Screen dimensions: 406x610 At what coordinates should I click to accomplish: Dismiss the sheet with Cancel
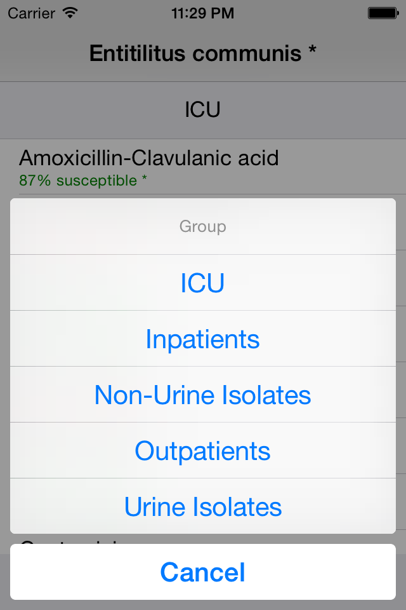[203, 572]
